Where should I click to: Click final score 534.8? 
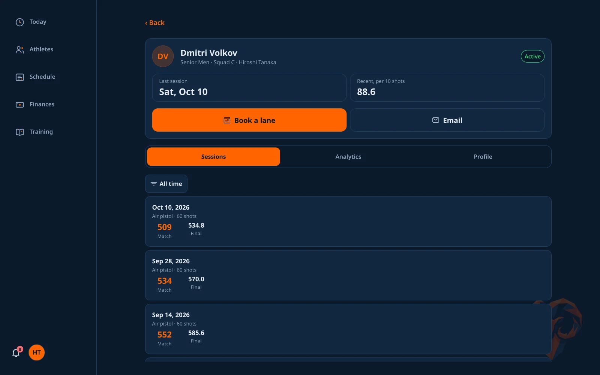pyautogui.click(x=196, y=225)
